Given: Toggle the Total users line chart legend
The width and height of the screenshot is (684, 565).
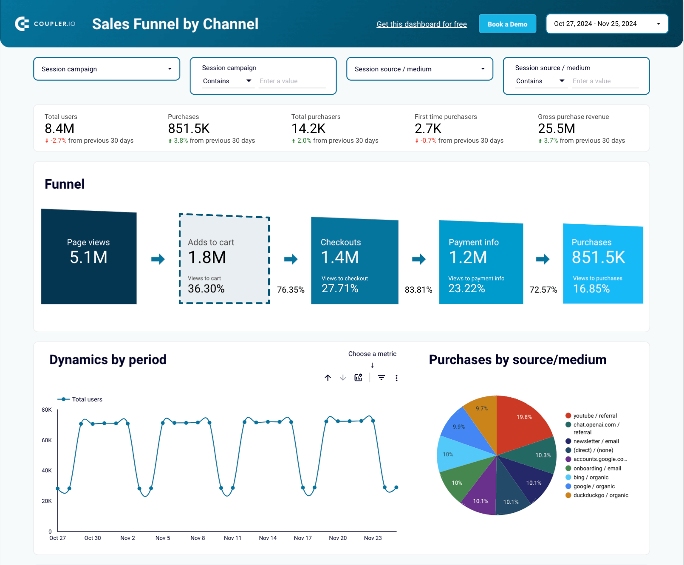Looking at the screenshot, I should pyautogui.click(x=80, y=399).
